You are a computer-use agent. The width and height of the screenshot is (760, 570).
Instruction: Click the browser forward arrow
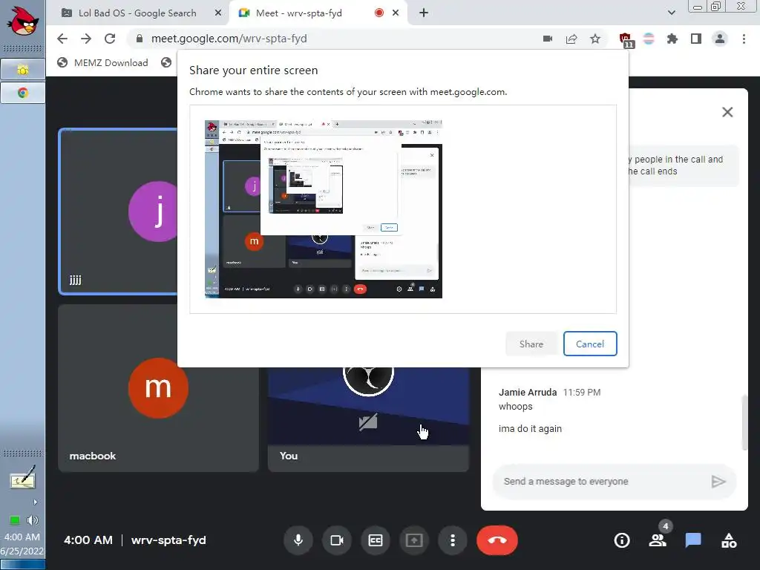86,39
